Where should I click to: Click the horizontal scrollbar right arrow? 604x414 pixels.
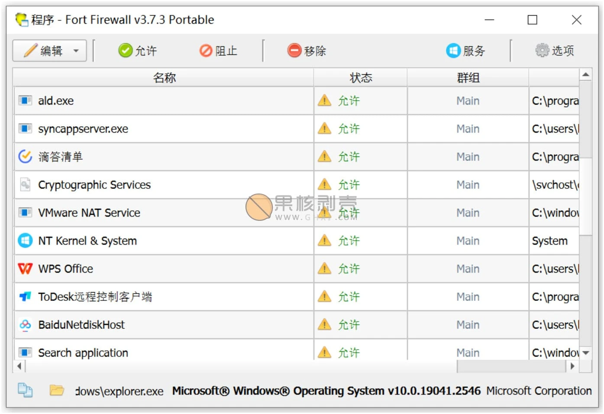point(573,366)
